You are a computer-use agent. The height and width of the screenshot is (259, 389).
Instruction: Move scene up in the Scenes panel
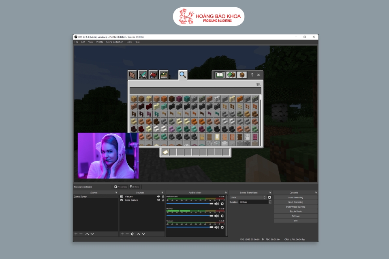(87, 234)
